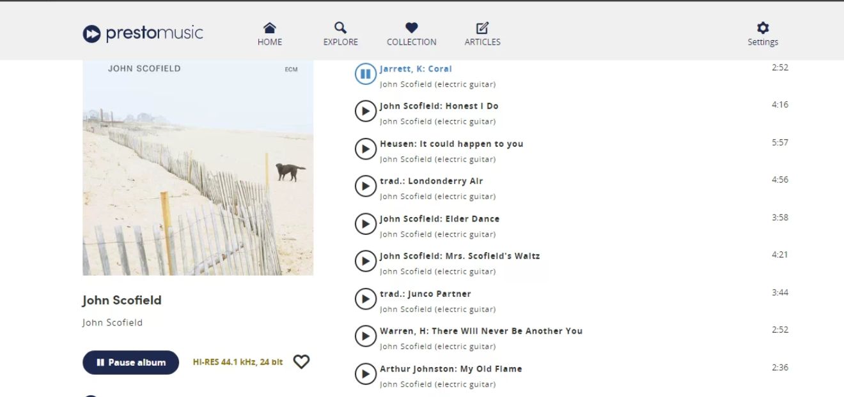Start playing Elder Dance
Screen dimensions: 844x397
pos(365,224)
